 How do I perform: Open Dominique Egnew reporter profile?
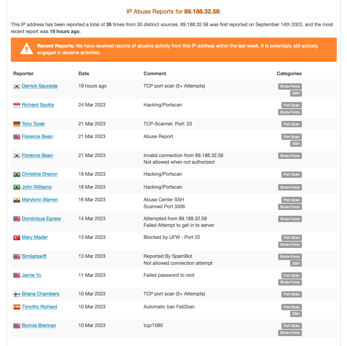pyautogui.click(x=41, y=218)
